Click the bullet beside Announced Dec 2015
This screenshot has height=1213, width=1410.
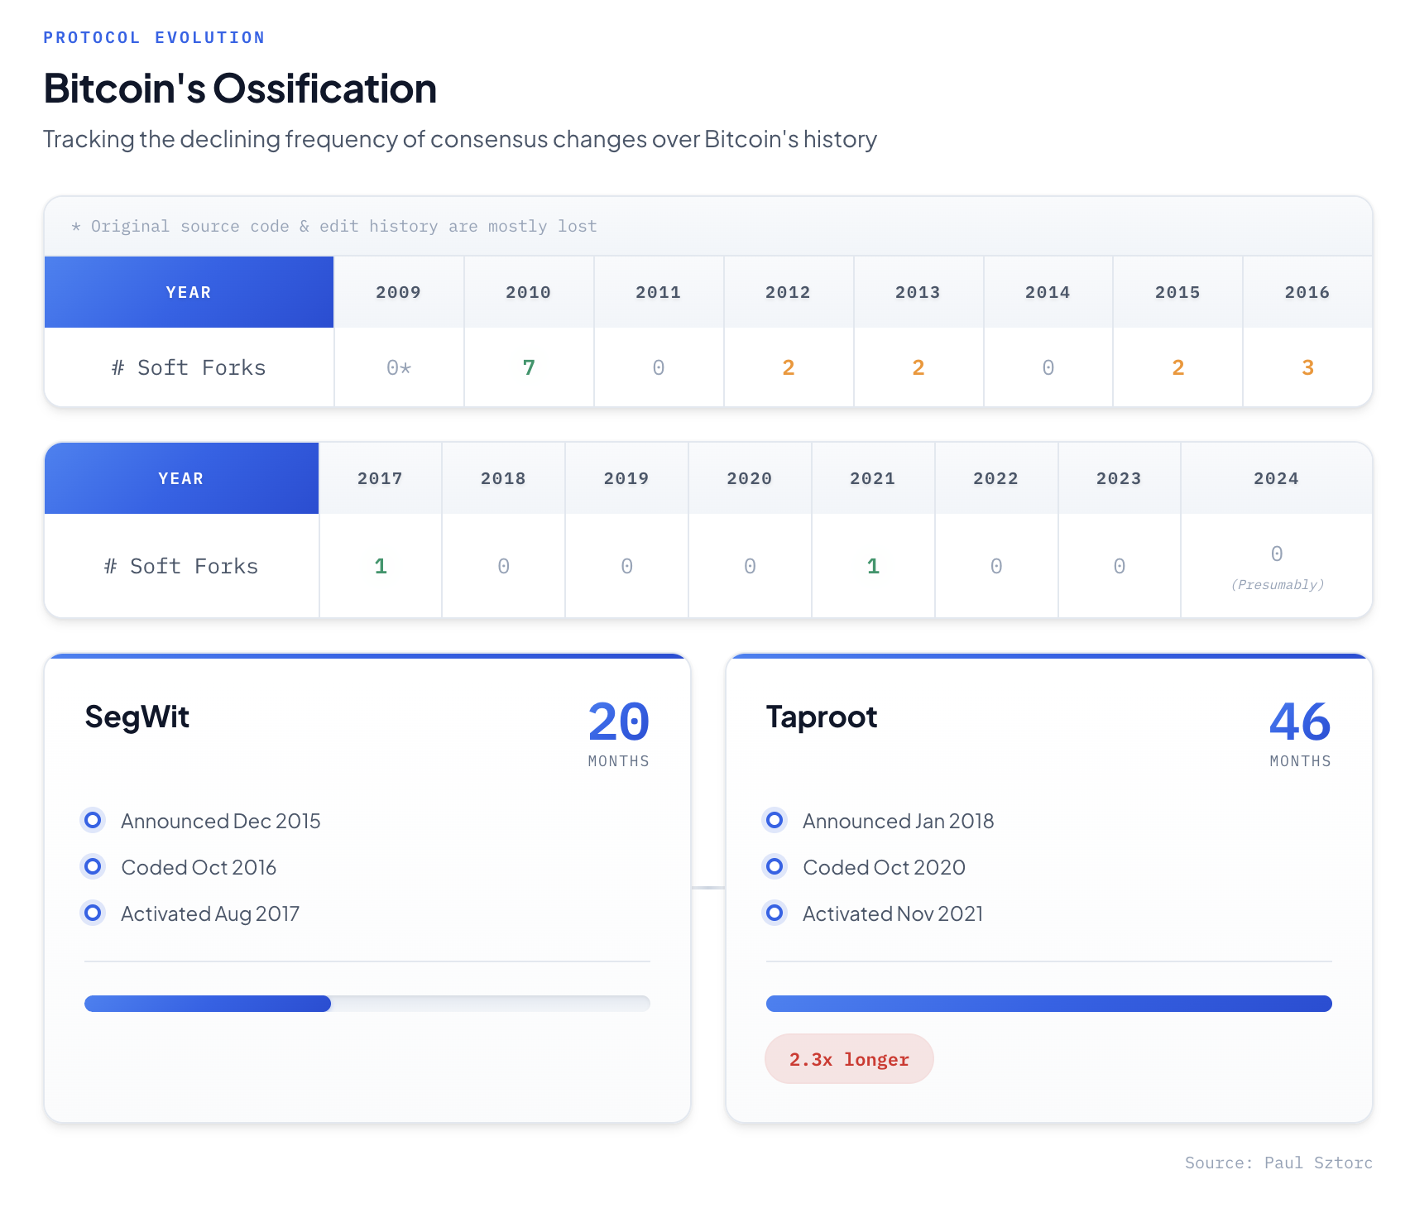tap(94, 820)
